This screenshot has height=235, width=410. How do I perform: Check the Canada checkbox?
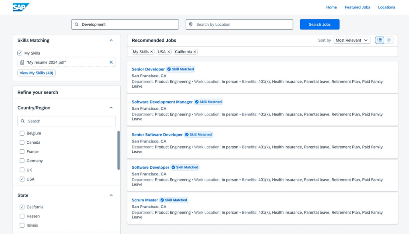[x=22, y=143]
